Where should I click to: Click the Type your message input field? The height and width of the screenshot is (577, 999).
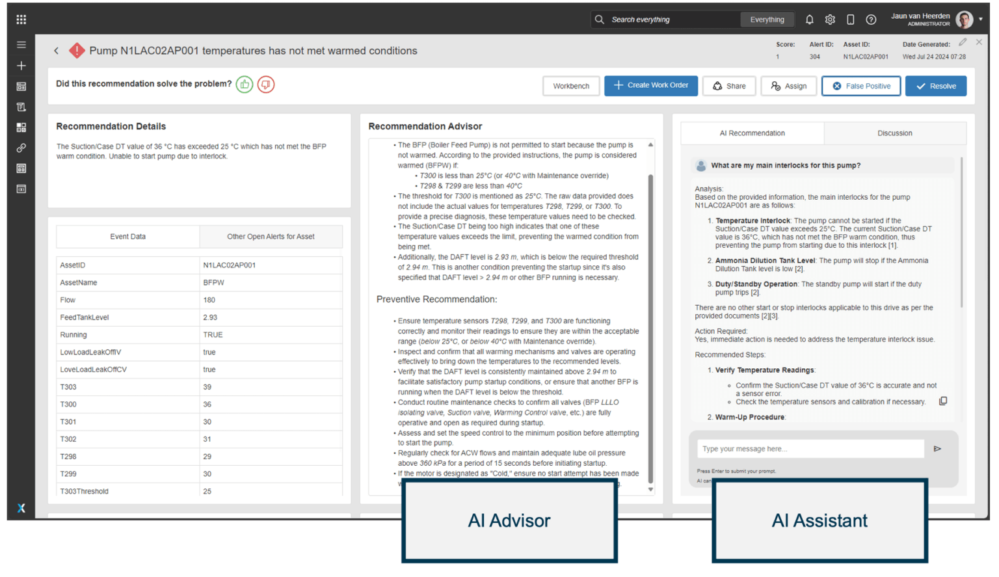coord(810,449)
